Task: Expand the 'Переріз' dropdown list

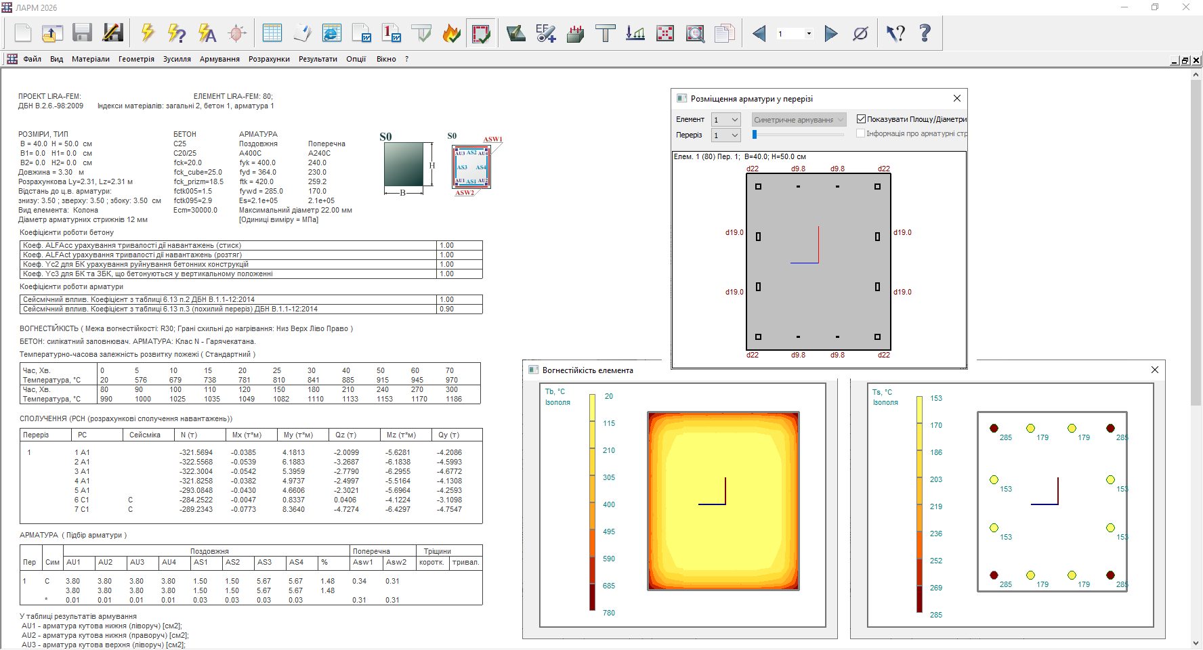Action: (x=734, y=135)
